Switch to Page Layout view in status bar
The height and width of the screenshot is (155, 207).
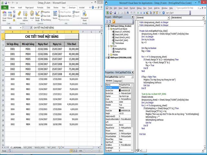74,151
